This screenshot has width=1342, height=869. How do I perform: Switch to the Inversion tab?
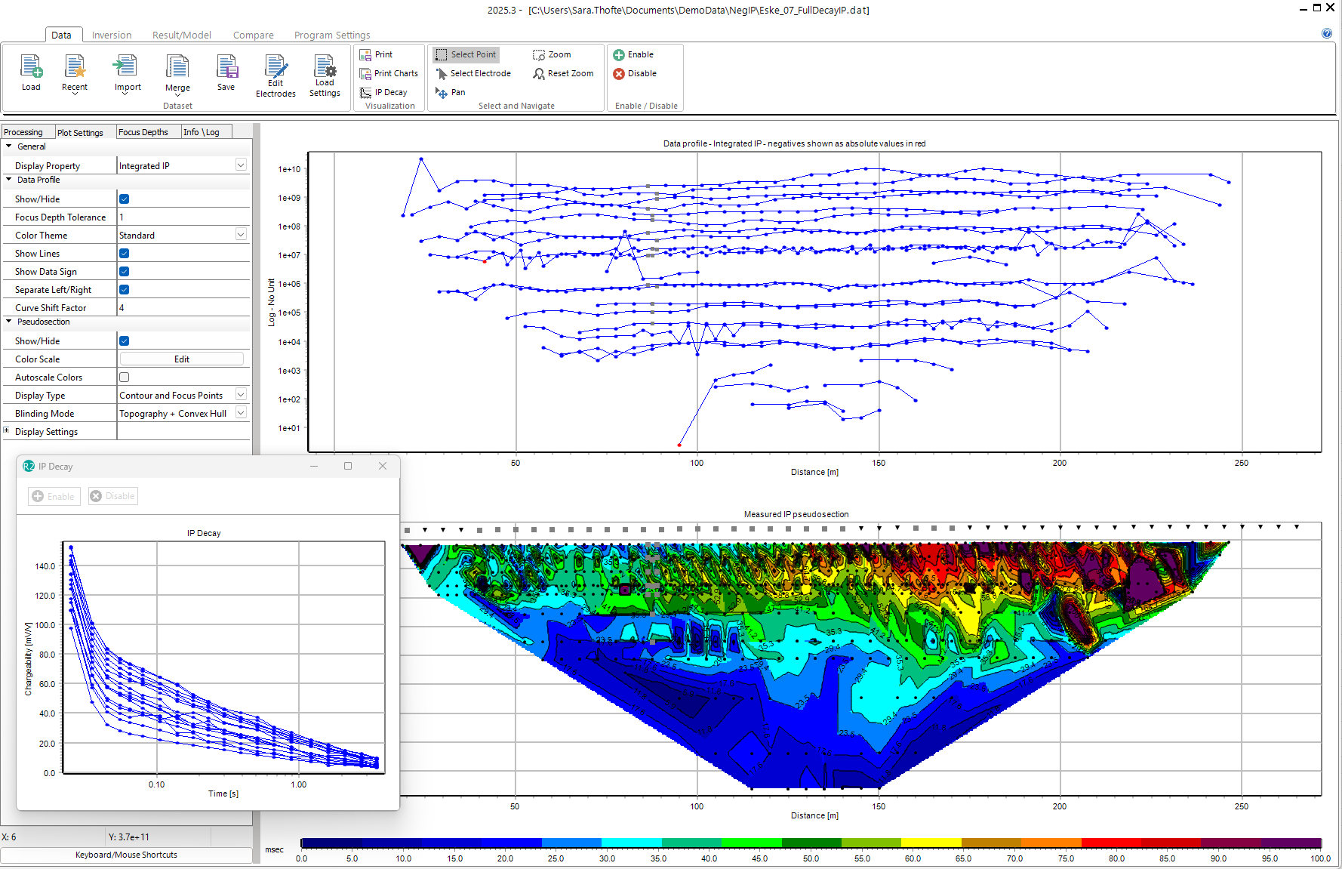coord(112,35)
